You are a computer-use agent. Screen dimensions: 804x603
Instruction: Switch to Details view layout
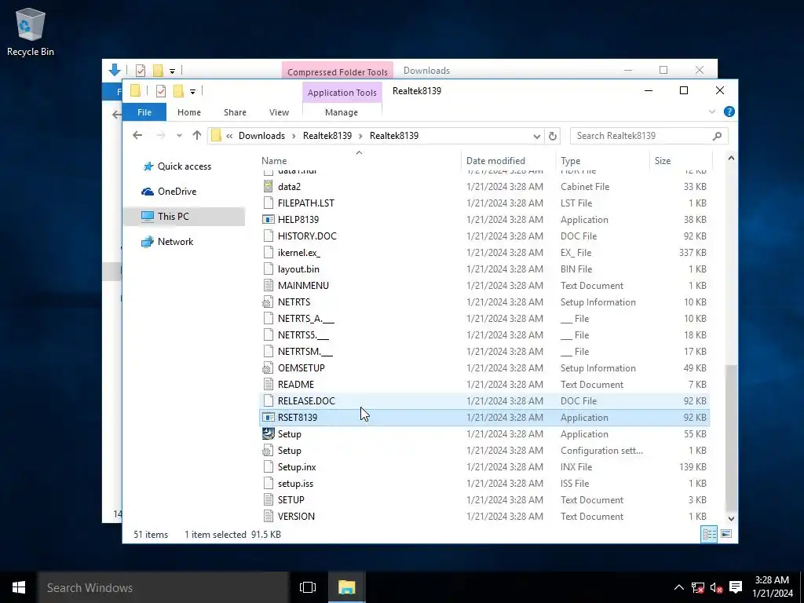click(710, 534)
